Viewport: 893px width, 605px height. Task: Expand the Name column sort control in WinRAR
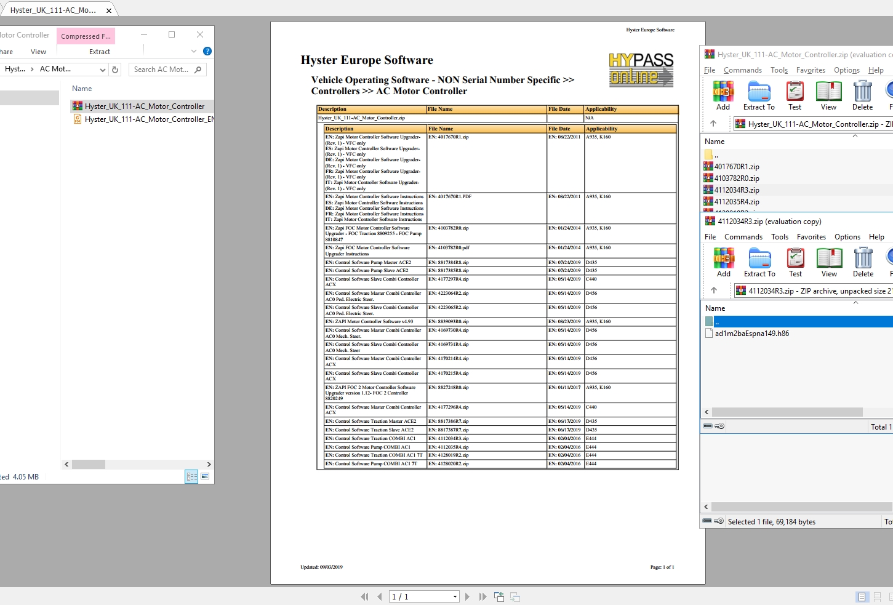click(x=855, y=136)
